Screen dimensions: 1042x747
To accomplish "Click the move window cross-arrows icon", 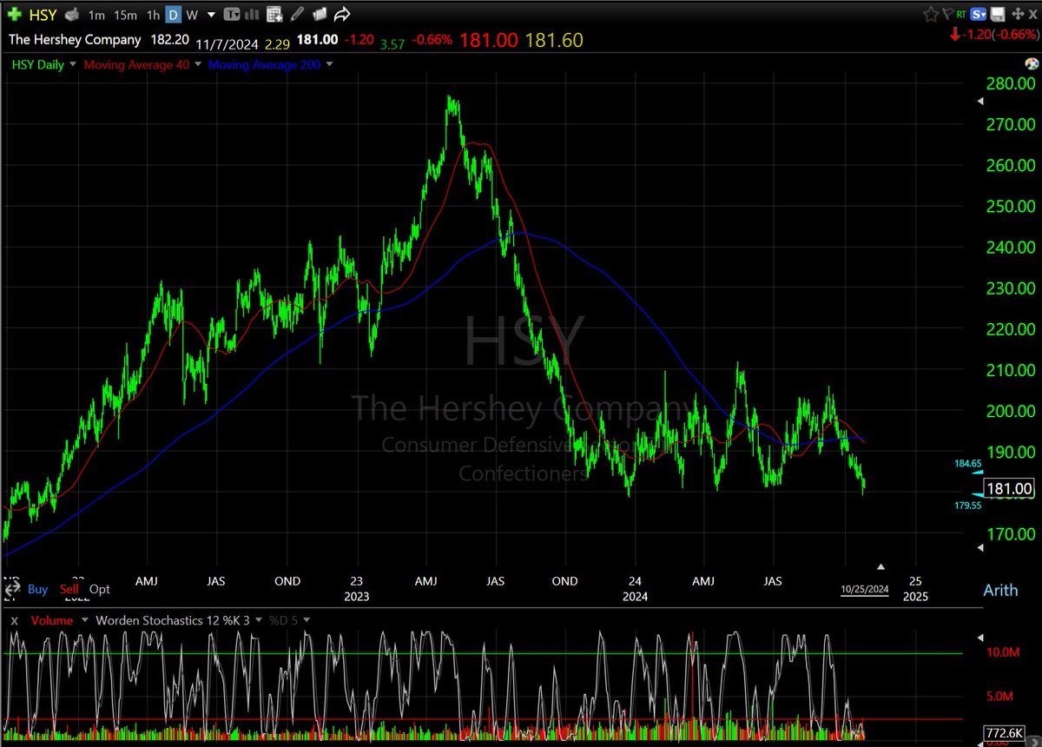I will [x=1018, y=14].
